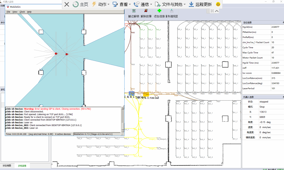The width and height of the screenshot is (284, 170).
Task: Open the 服务端视图 server view icon
Action: click(172, 11)
